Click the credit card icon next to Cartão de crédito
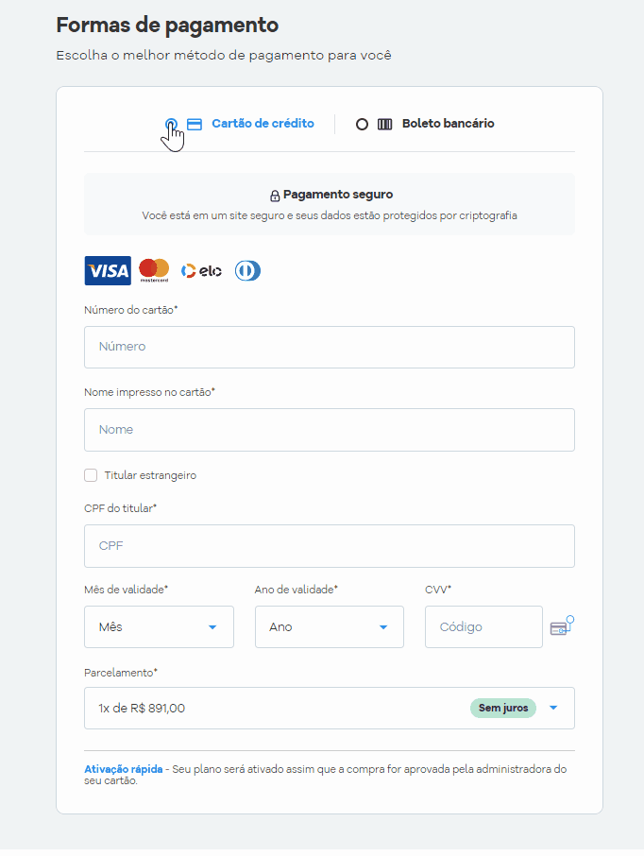The width and height of the screenshot is (644, 856). (195, 124)
